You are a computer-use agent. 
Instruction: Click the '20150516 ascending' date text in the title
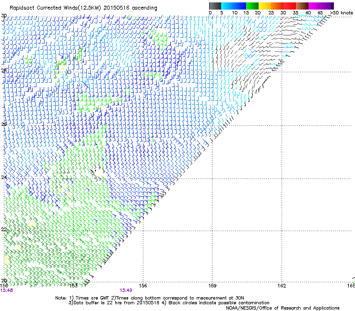coord(130,8)
